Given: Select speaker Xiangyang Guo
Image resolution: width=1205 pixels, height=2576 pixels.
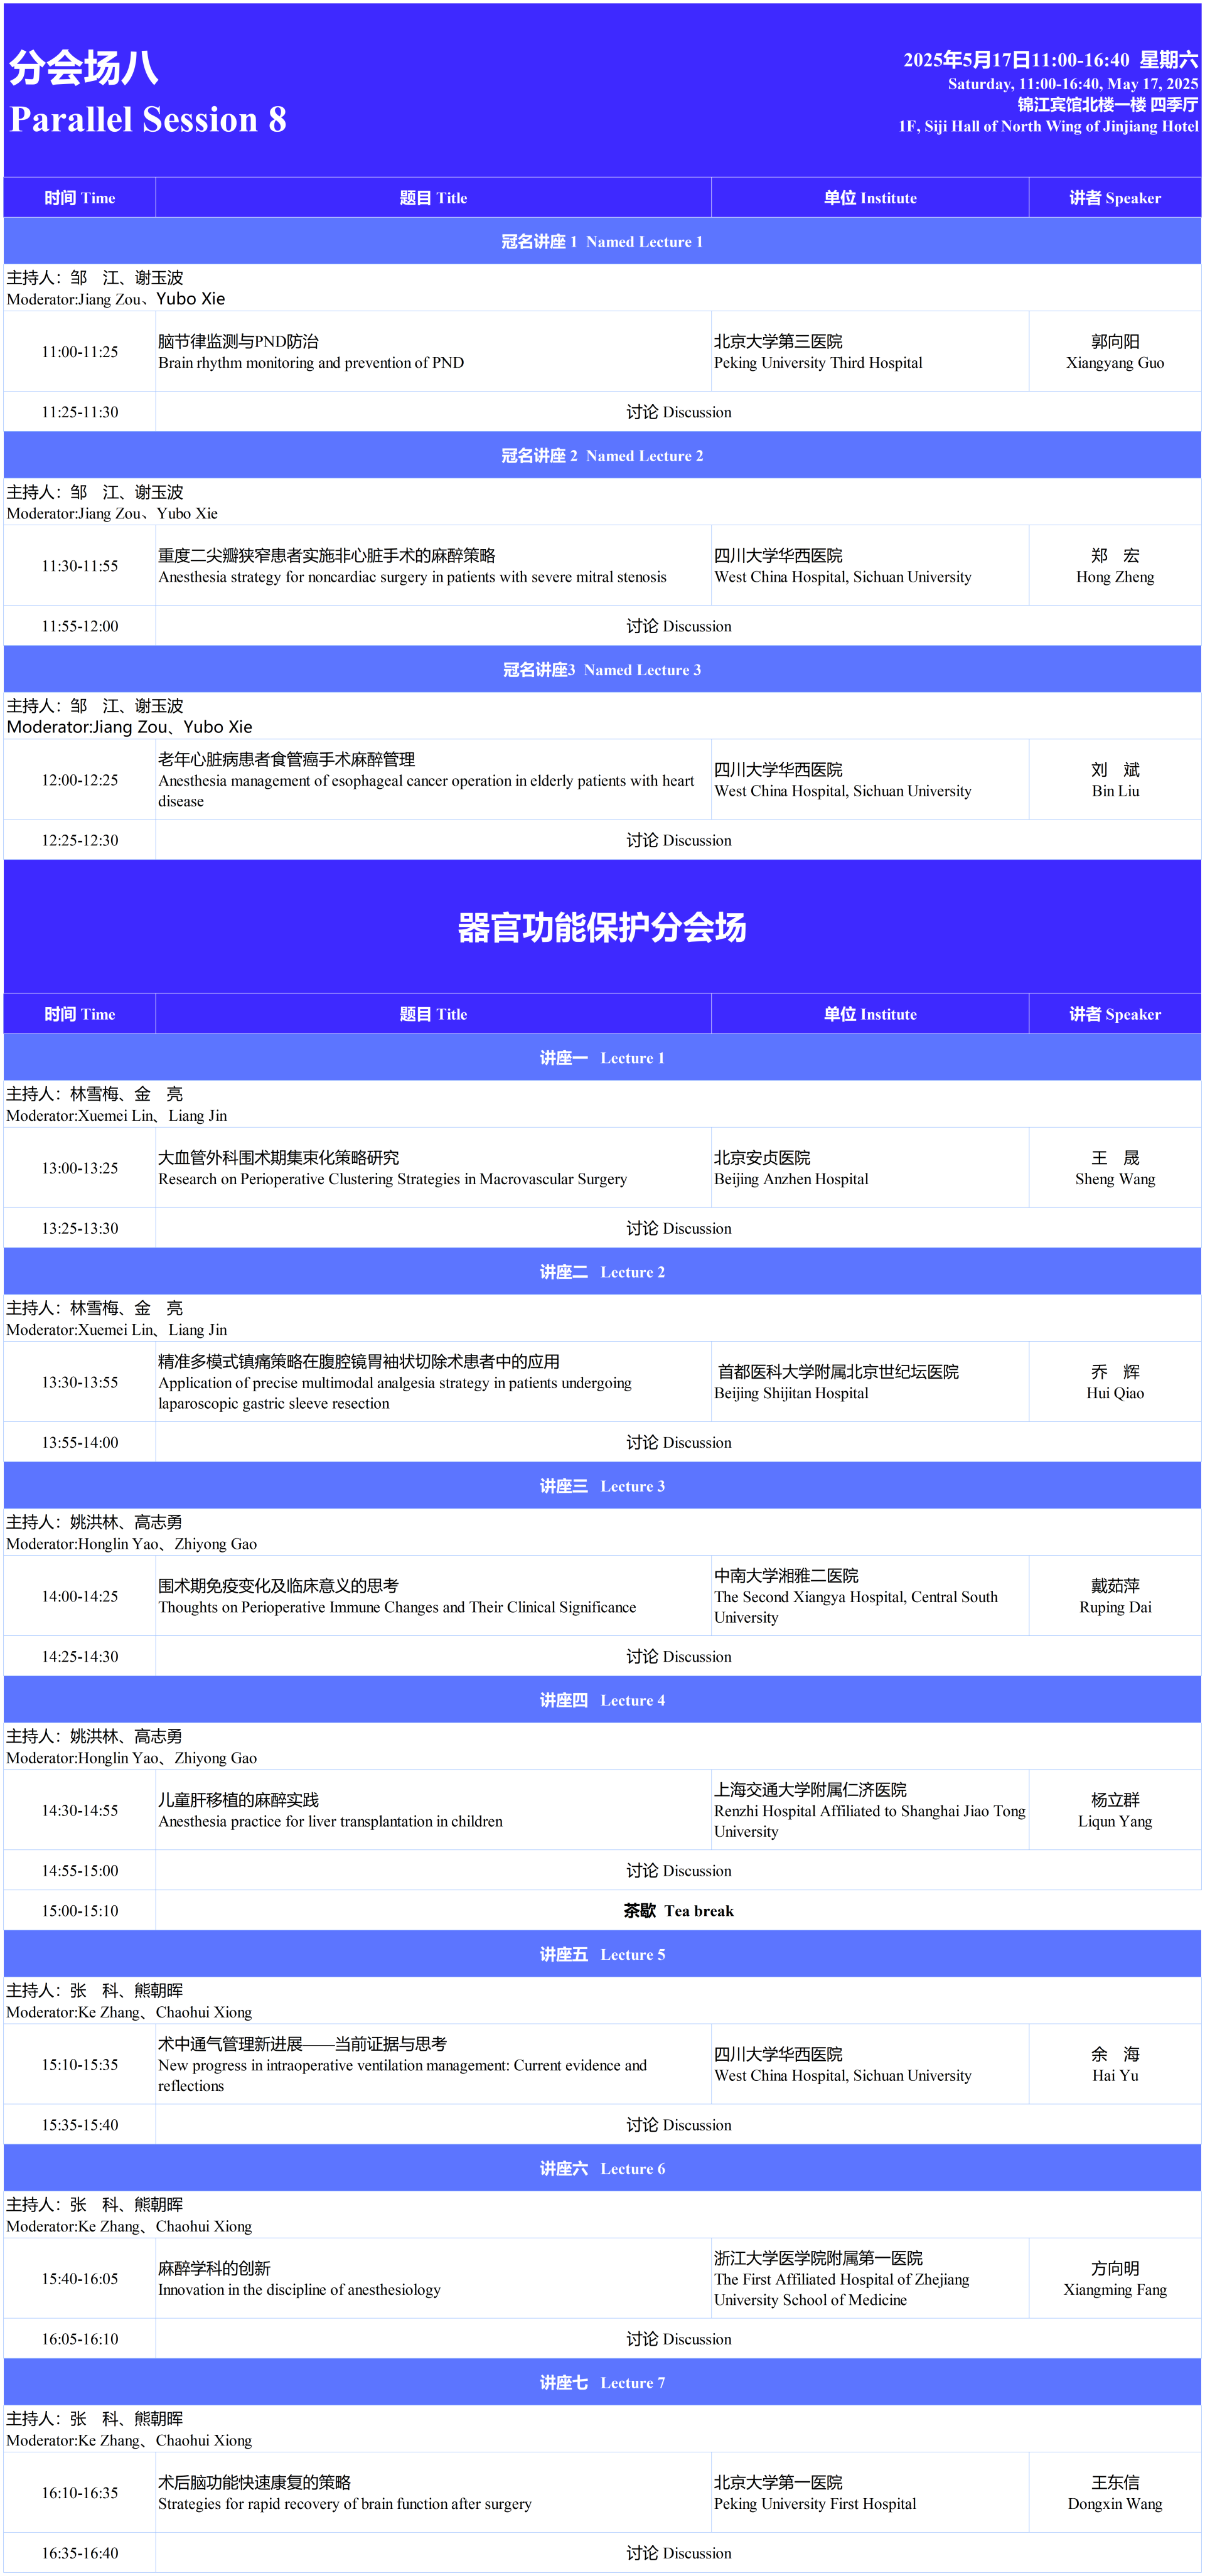Looking at the screenshot, I should point(1115,352).
